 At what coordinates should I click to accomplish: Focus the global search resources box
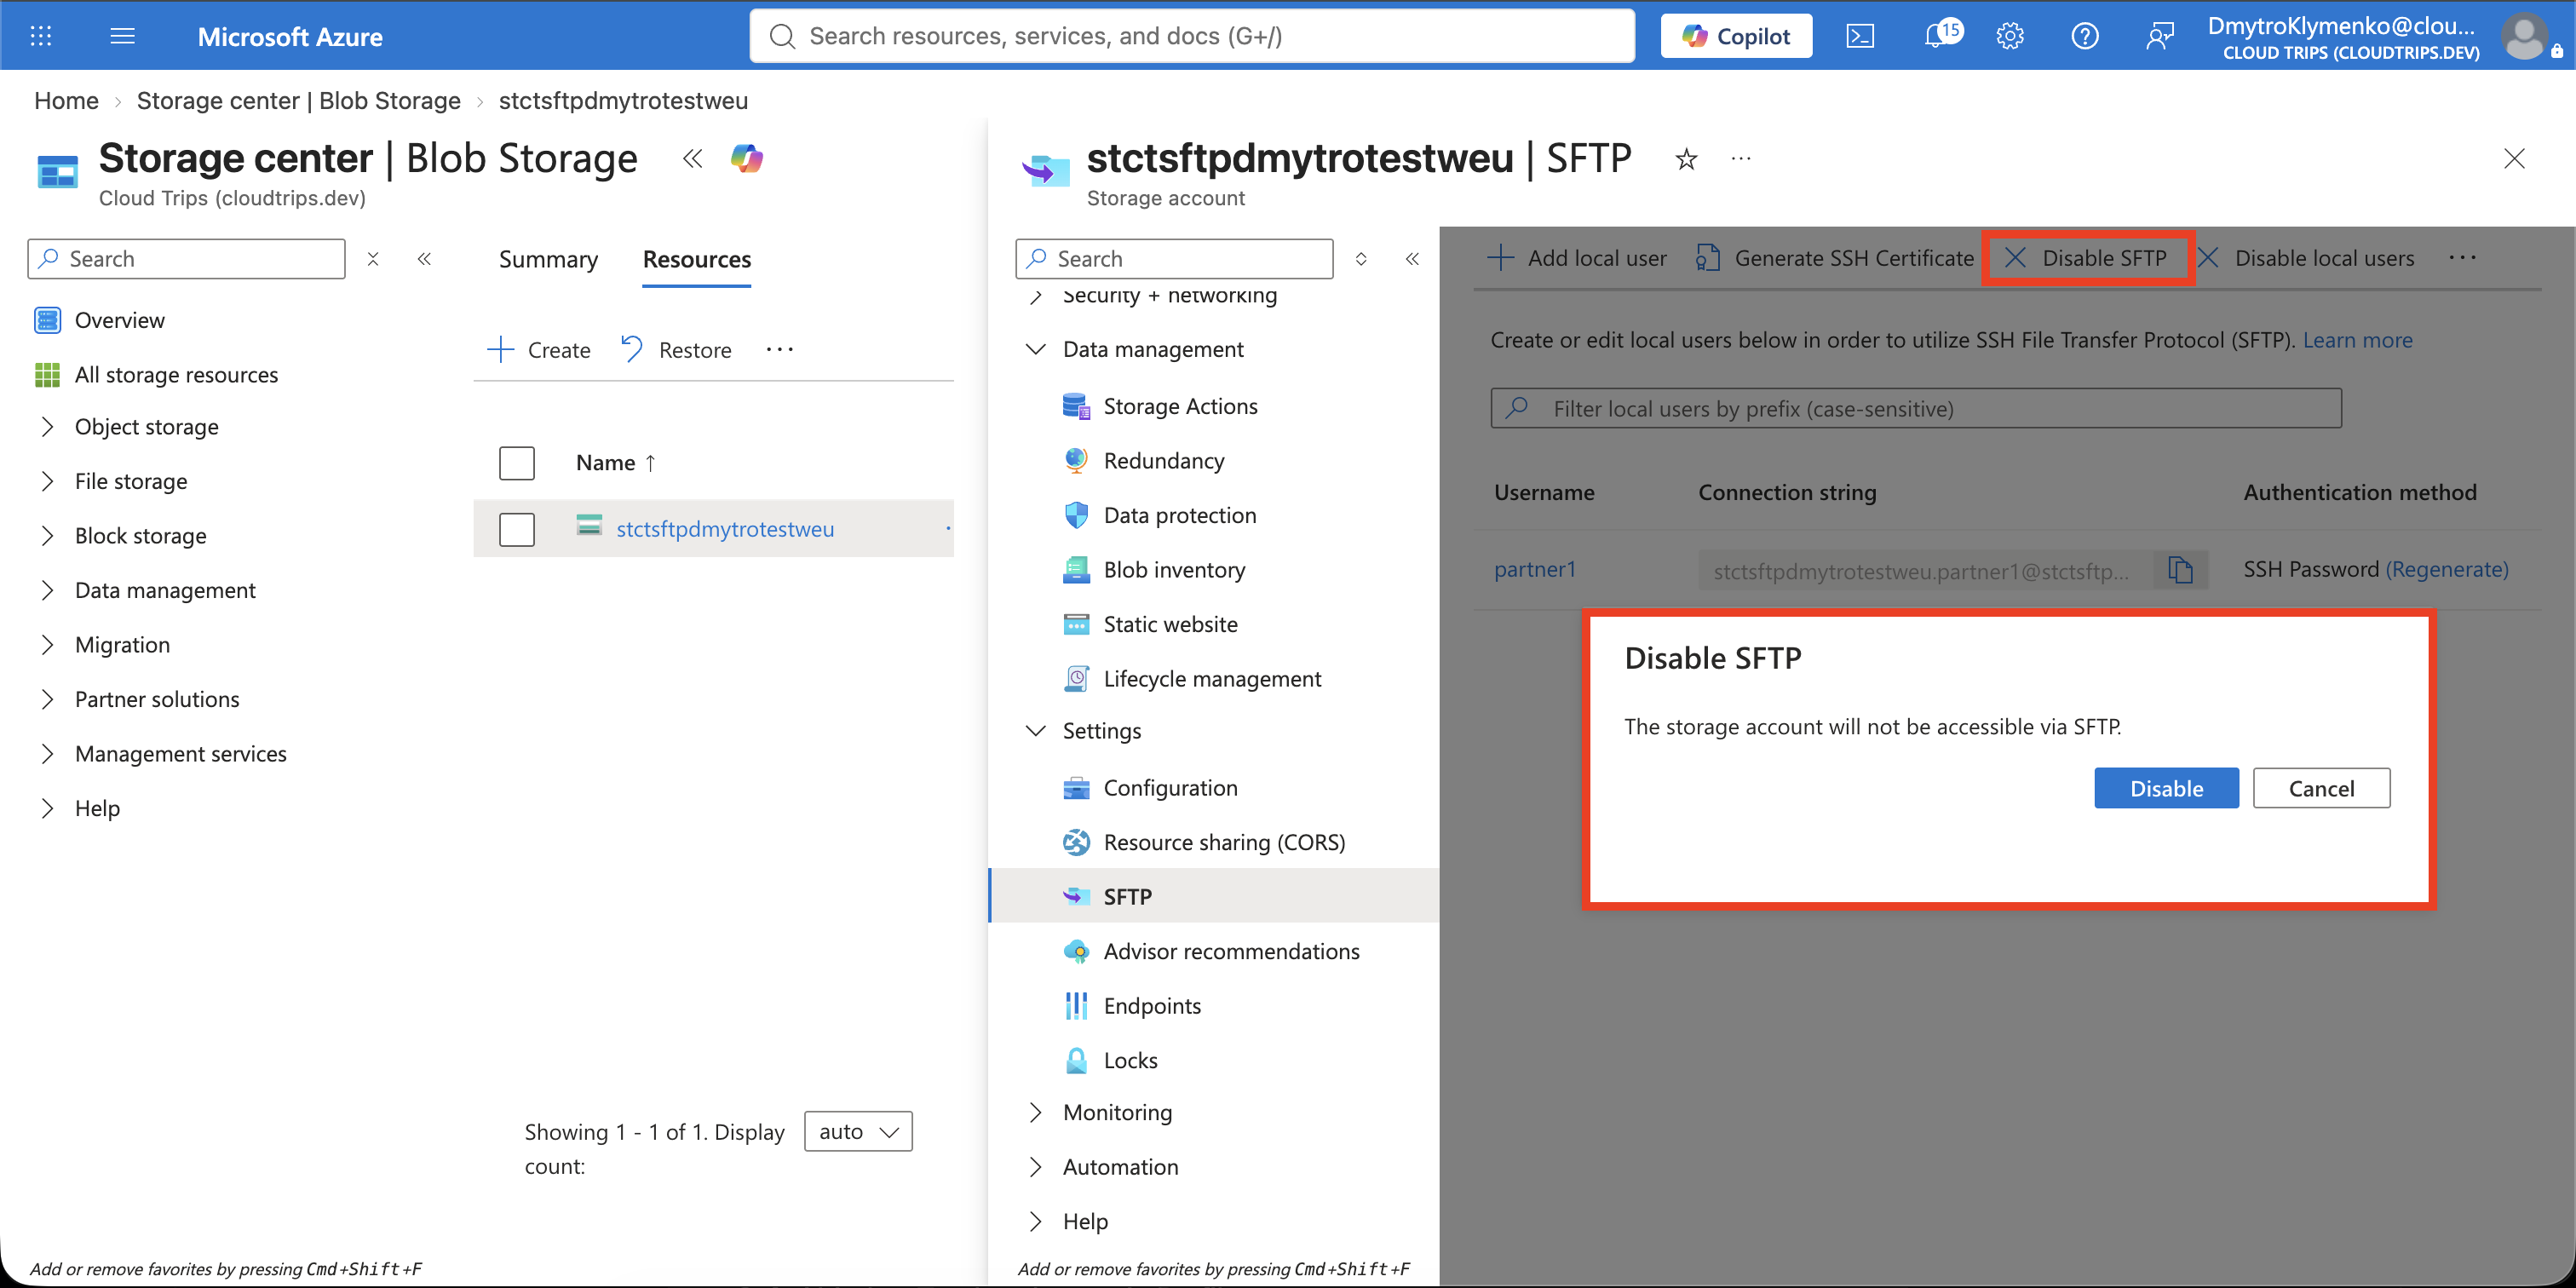tap(1192, 36)
